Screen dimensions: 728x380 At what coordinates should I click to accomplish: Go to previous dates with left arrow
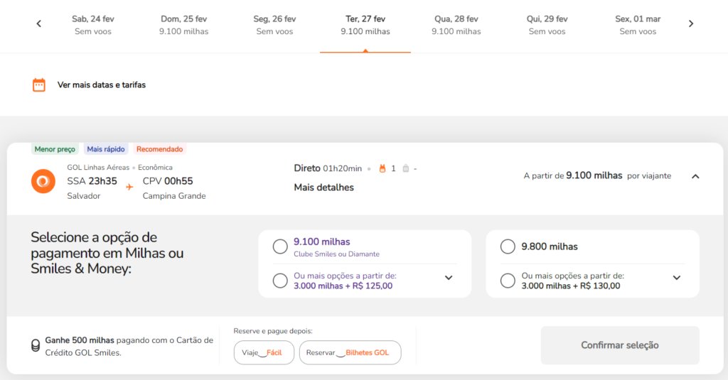pyautogui.click(x=39, y=23)
